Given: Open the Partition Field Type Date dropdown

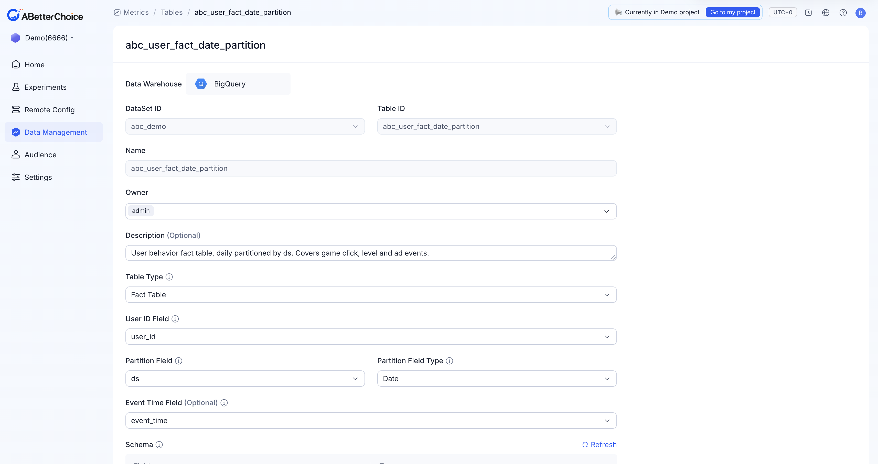Looking at the screenshot, I should (x=497, y=379).
